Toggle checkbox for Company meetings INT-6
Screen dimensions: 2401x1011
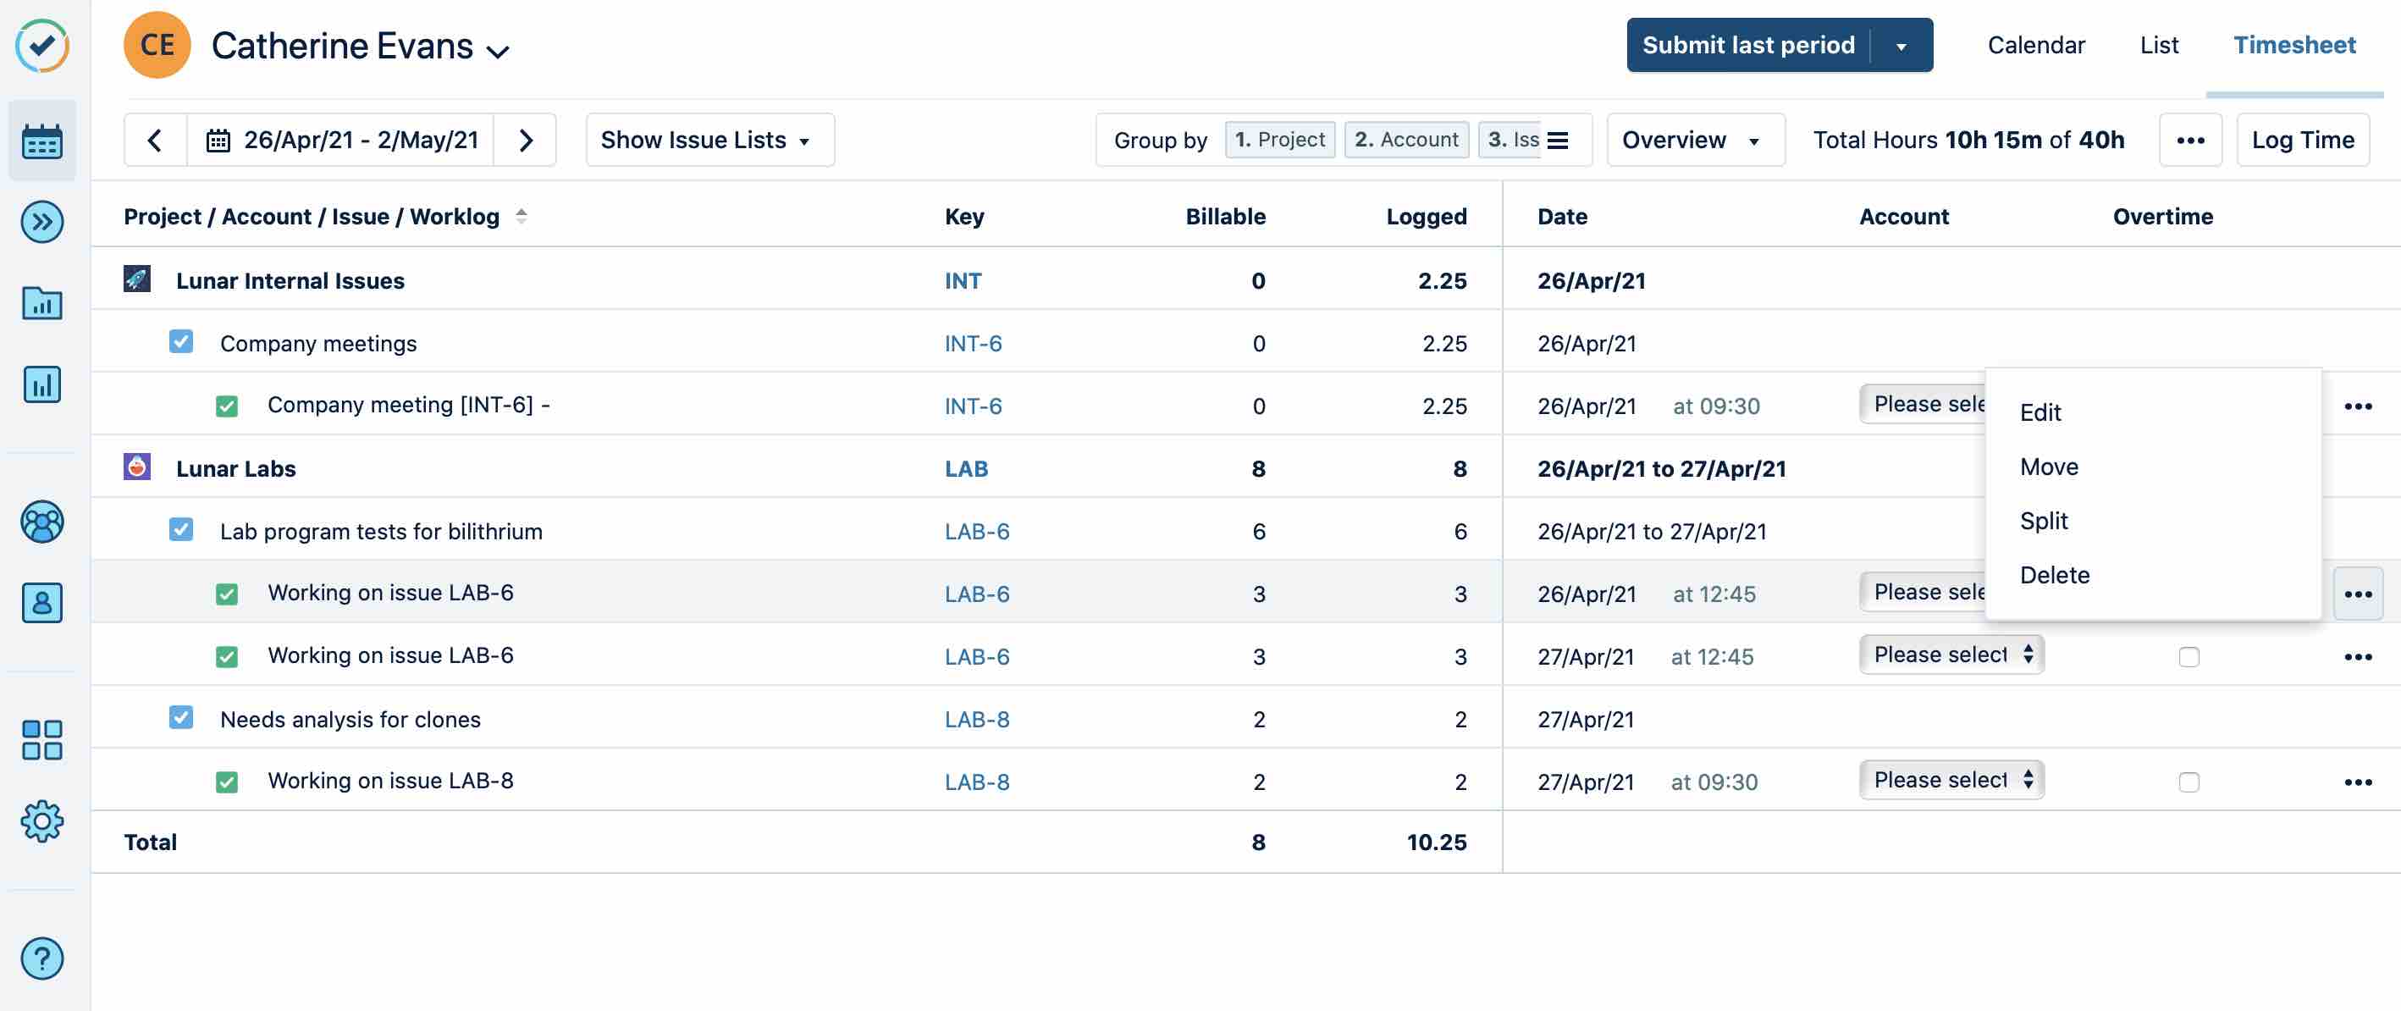[179, 340]
